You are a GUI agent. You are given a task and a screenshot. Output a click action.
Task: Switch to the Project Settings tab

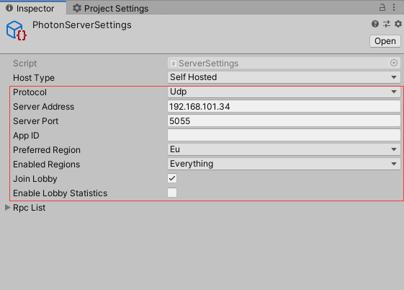pyautogui.click(x=110, y=8)
